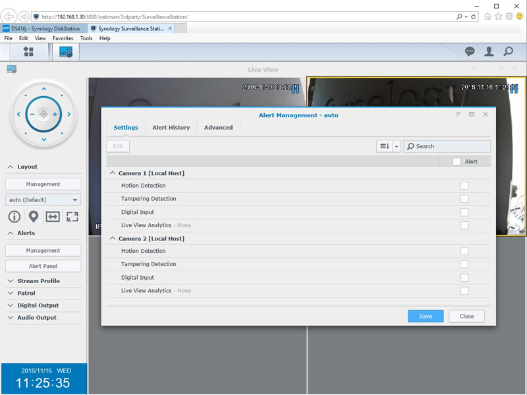Image resolution: width=527 pixels, height=395 pixels.
Task: Open the browser File menu
Action: click(8, 38)
